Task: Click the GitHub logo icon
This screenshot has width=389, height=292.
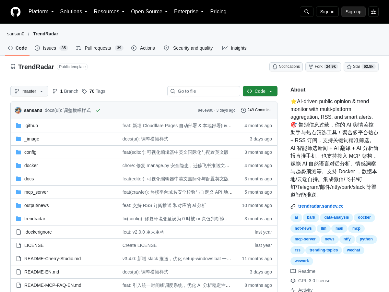Action: pyautogui.click(x=16, y=12)
